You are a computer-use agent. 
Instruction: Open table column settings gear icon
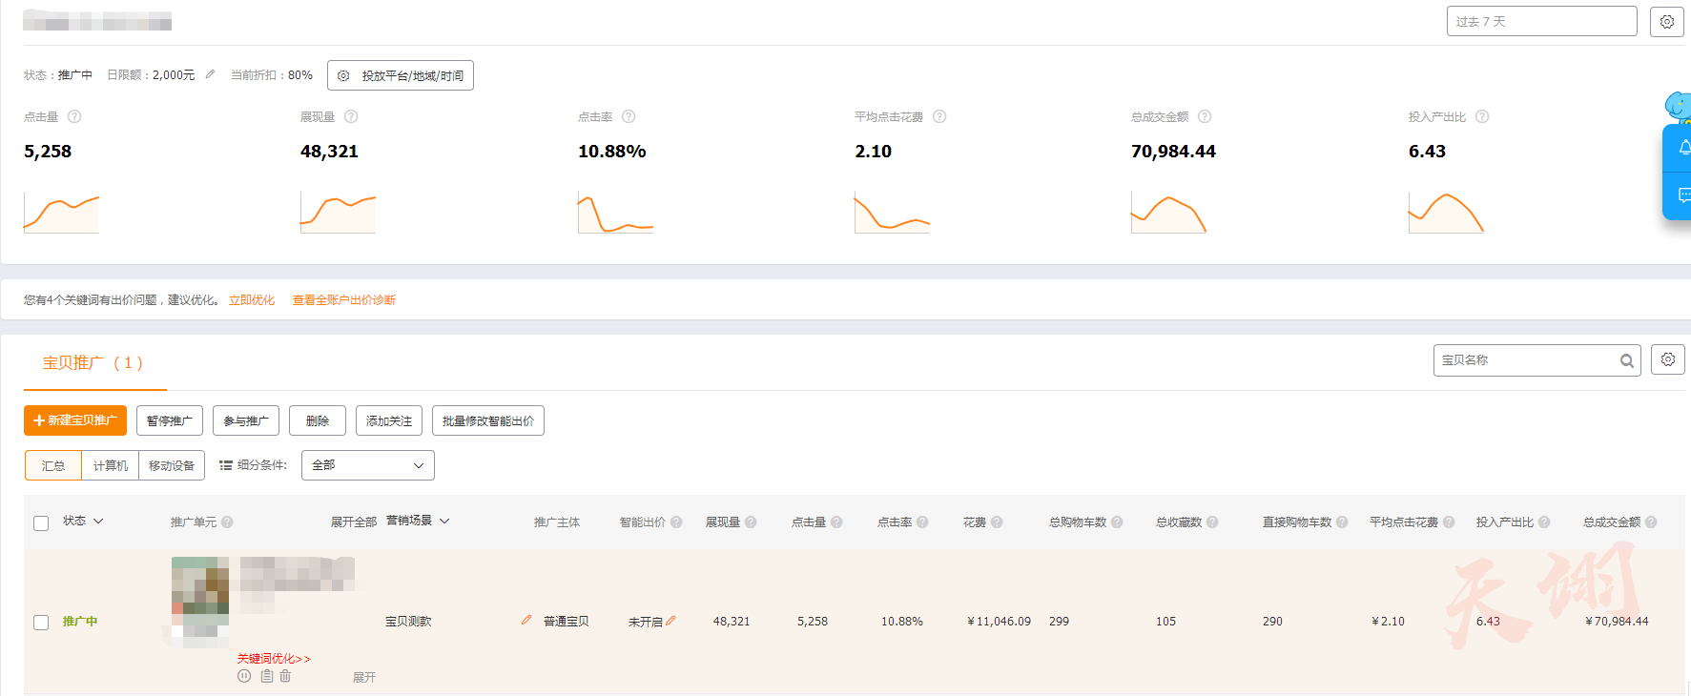point(1668,359)
